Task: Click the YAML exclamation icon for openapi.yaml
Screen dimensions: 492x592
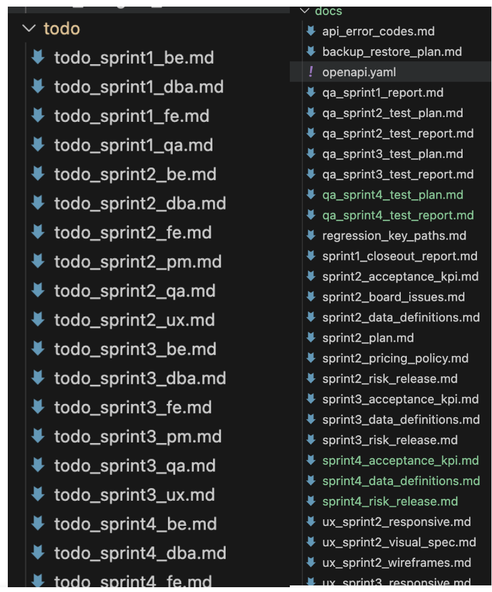Action: coord(310,72)
